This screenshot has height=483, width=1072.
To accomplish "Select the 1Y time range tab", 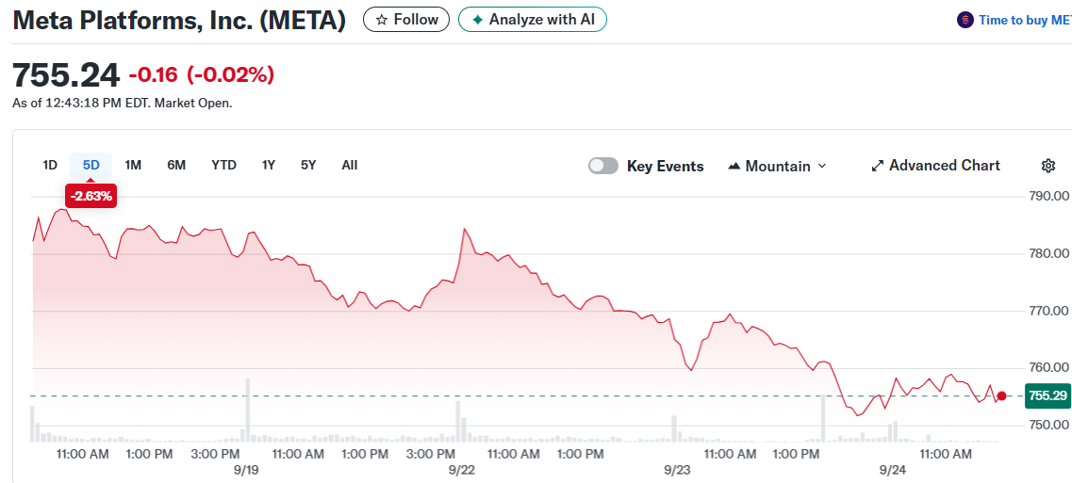I will (268, 165).
